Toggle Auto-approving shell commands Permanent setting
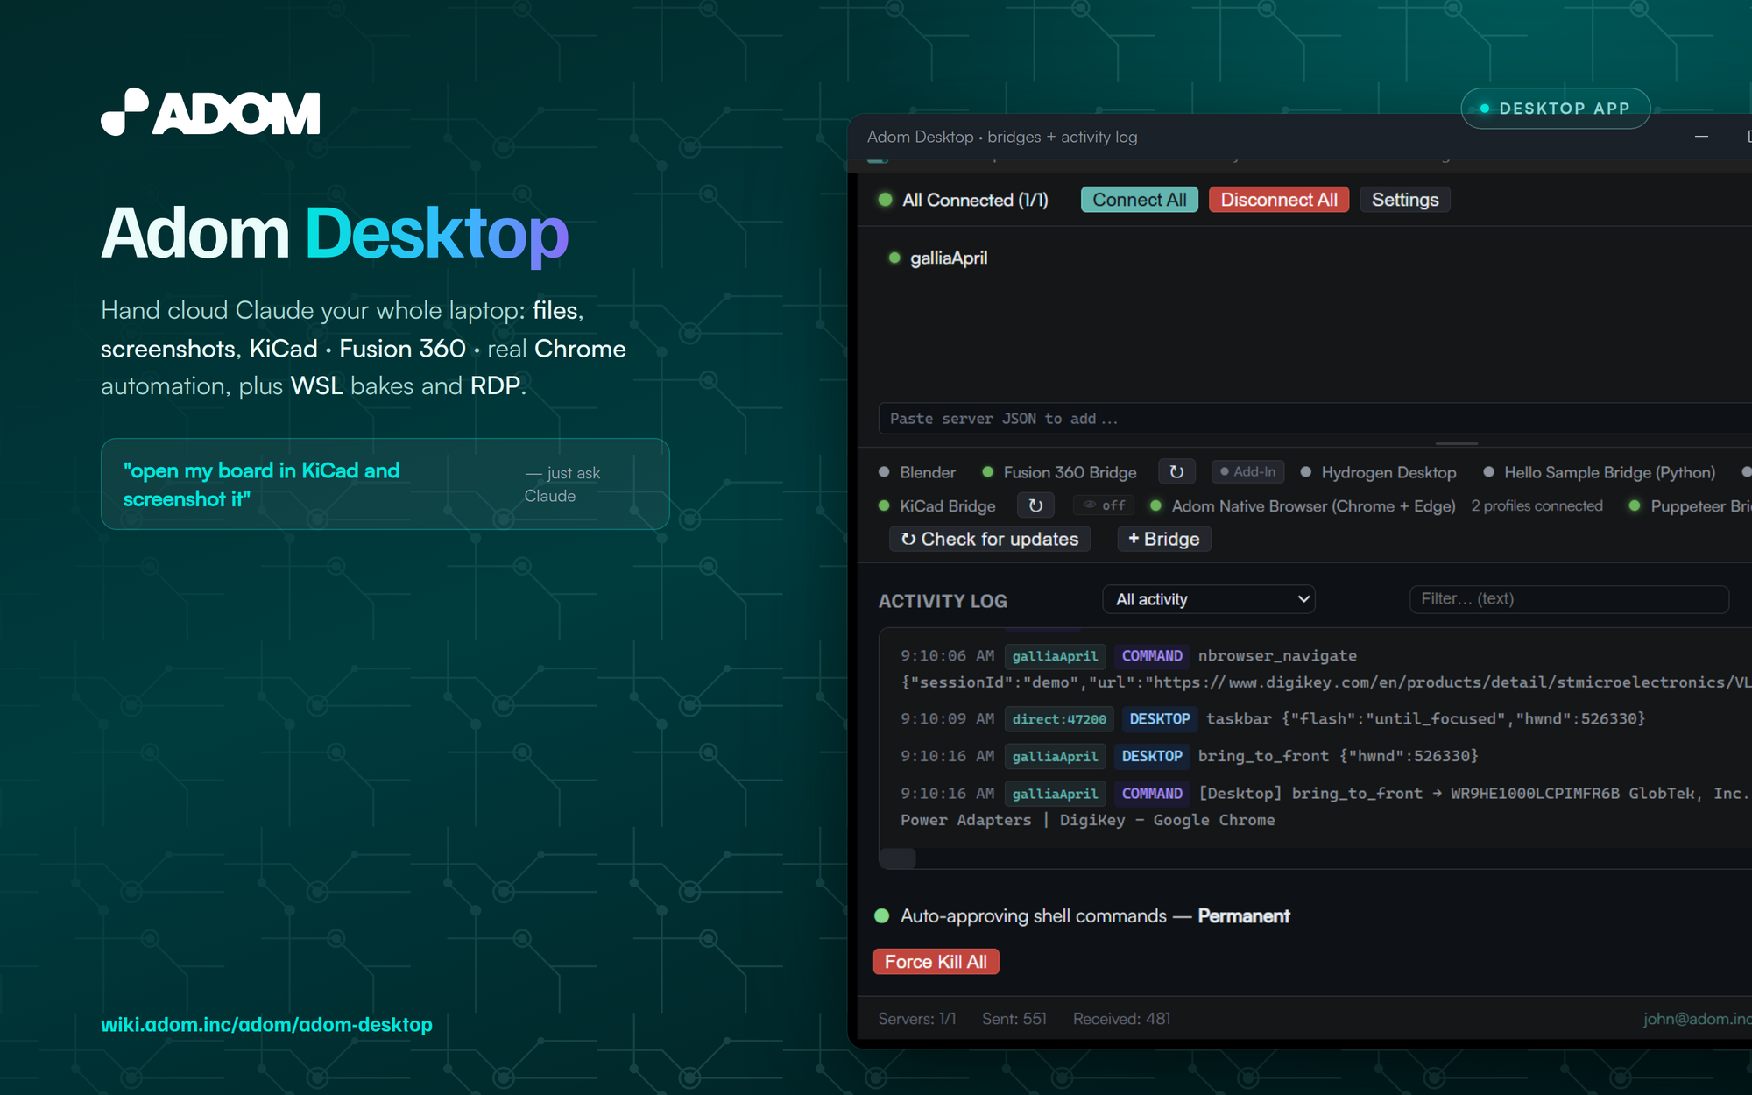This screenshot has height=1095, width=1752. click(1243, 916)
